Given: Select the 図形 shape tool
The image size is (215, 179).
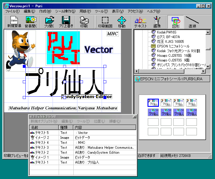Looking at the screenshot, I should click(x=176, y=22).
